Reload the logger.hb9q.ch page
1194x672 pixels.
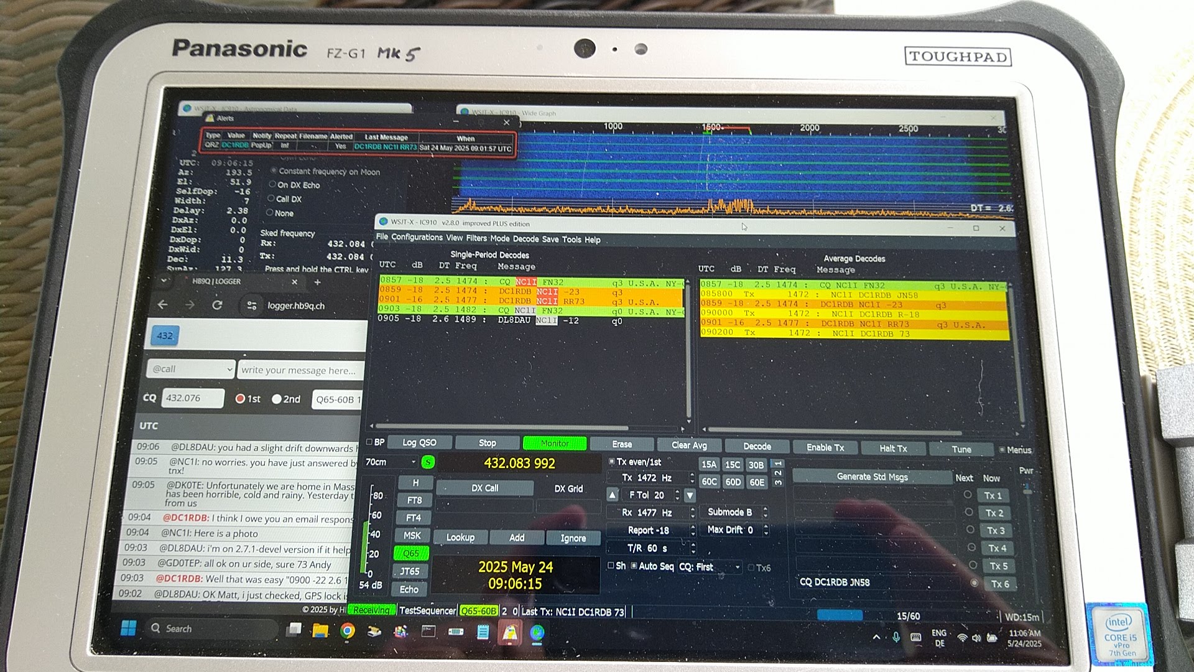coord(217,305)
